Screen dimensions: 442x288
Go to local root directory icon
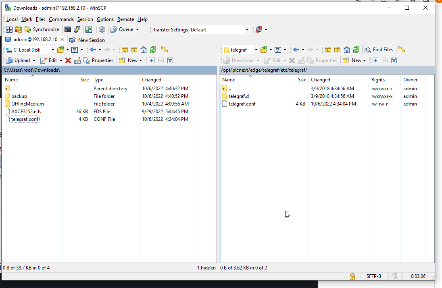point(134,50)
